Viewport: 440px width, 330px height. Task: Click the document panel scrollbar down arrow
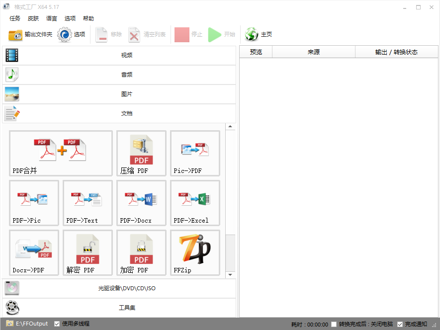coord(230,274)
